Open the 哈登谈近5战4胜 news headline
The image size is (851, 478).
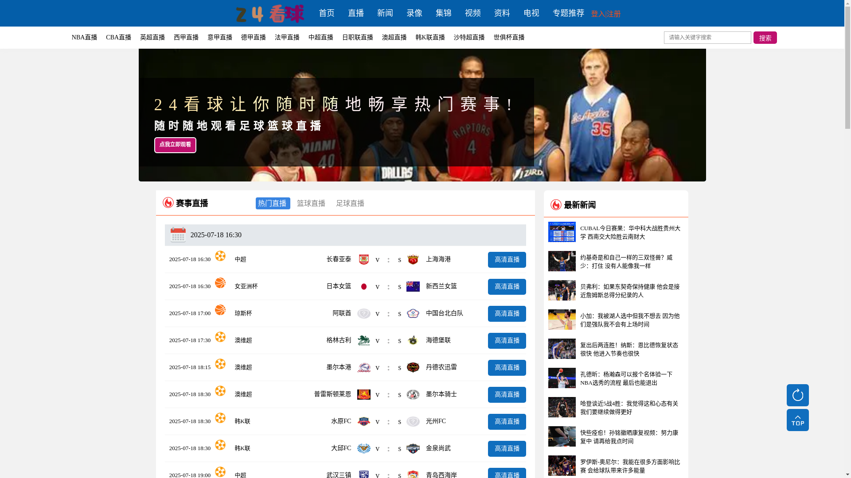pos(629,408)
